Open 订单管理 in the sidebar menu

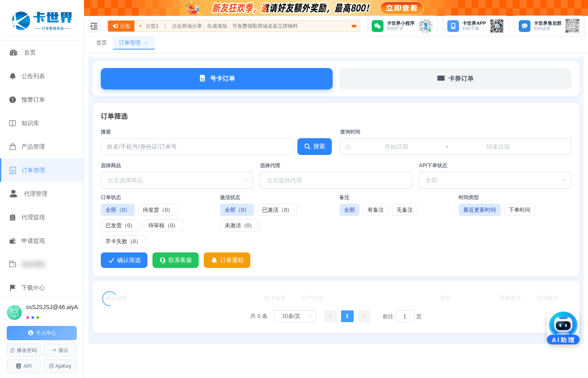click(42, 170)
